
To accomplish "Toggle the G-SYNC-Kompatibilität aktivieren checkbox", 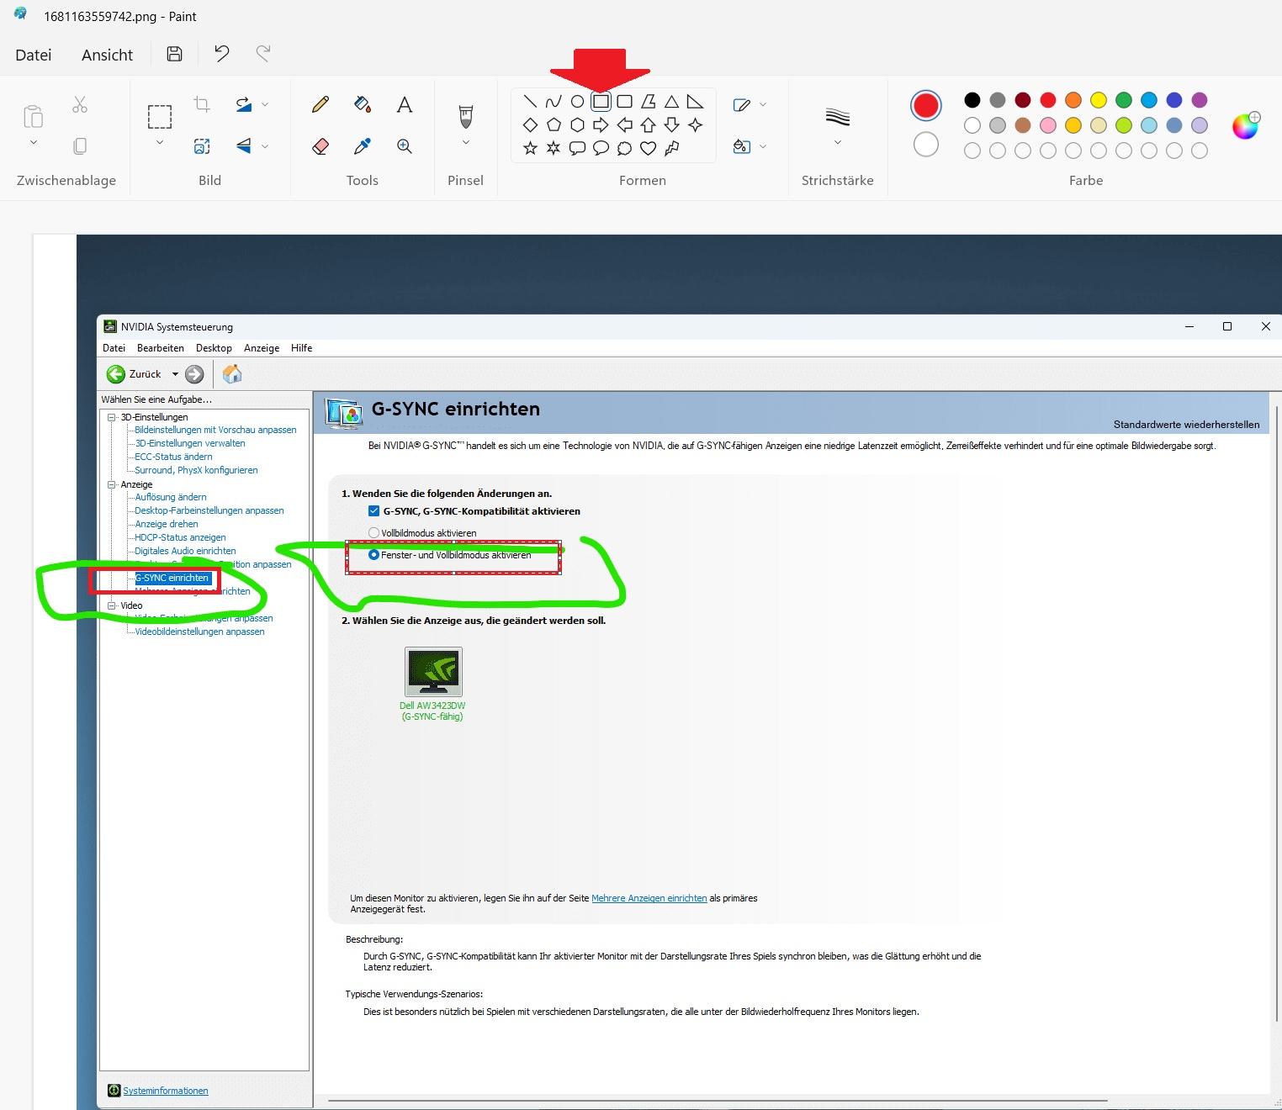I will point(373,511).
